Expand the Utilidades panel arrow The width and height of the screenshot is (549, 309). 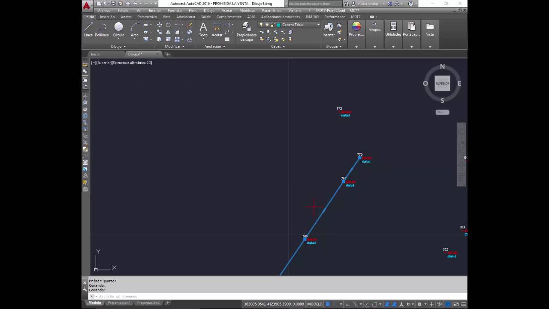[x=393, y=47]
